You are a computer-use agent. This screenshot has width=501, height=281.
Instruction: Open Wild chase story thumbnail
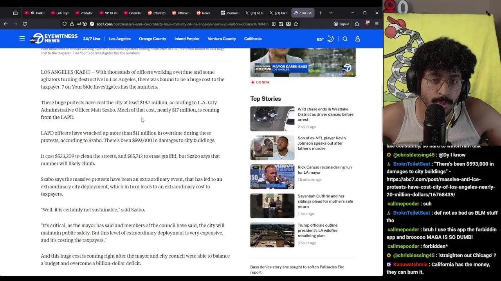tap(272, 119)
